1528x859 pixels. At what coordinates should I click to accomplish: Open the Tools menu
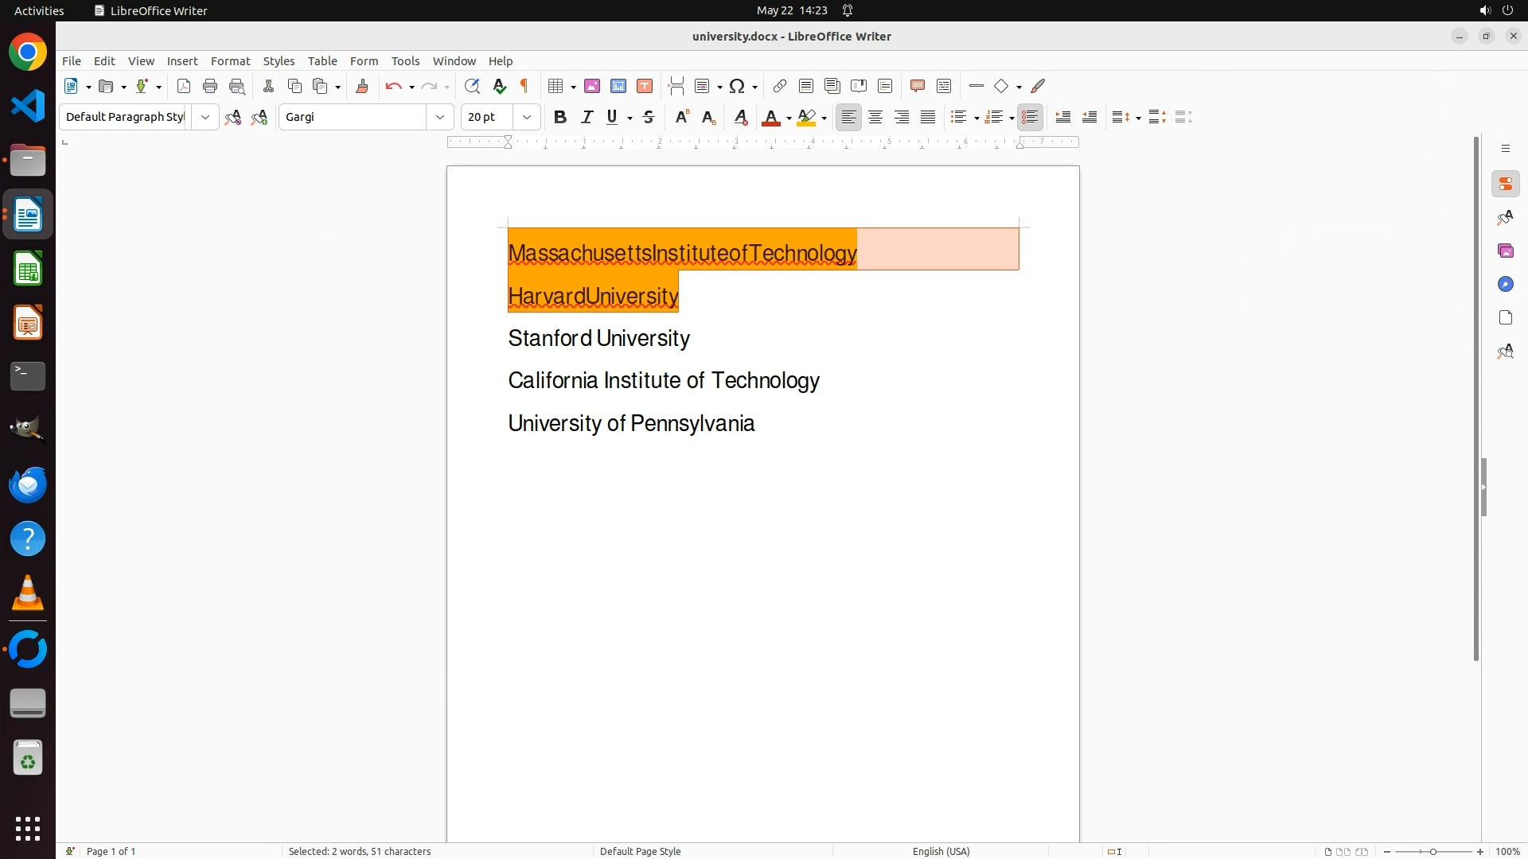[x=405, y=61]
